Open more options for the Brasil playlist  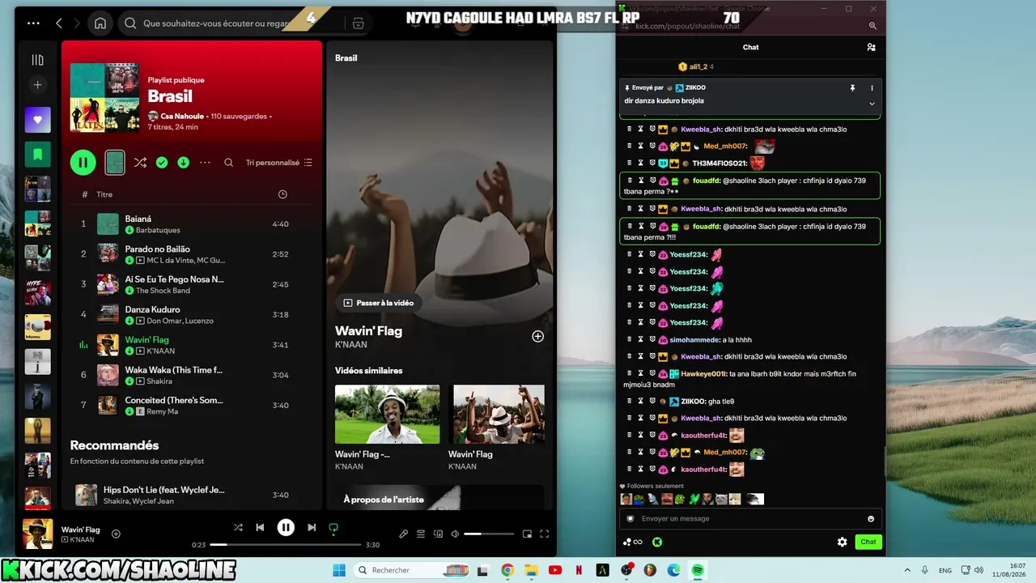click(206, 163)
